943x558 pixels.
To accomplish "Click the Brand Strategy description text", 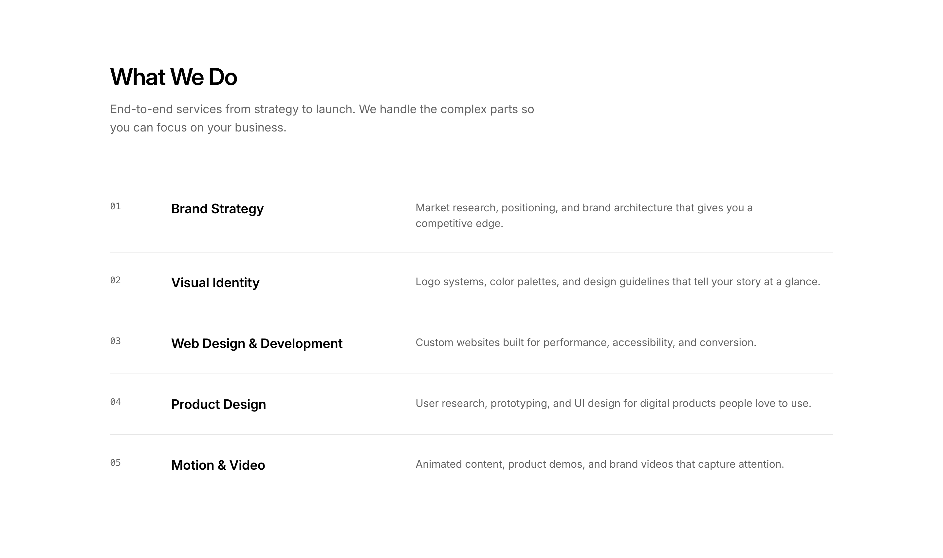I will point(583,216).
